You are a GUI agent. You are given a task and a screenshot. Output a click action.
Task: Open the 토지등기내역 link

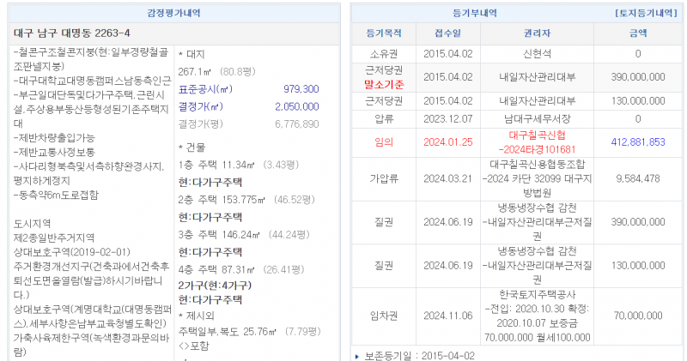point(647,14)
